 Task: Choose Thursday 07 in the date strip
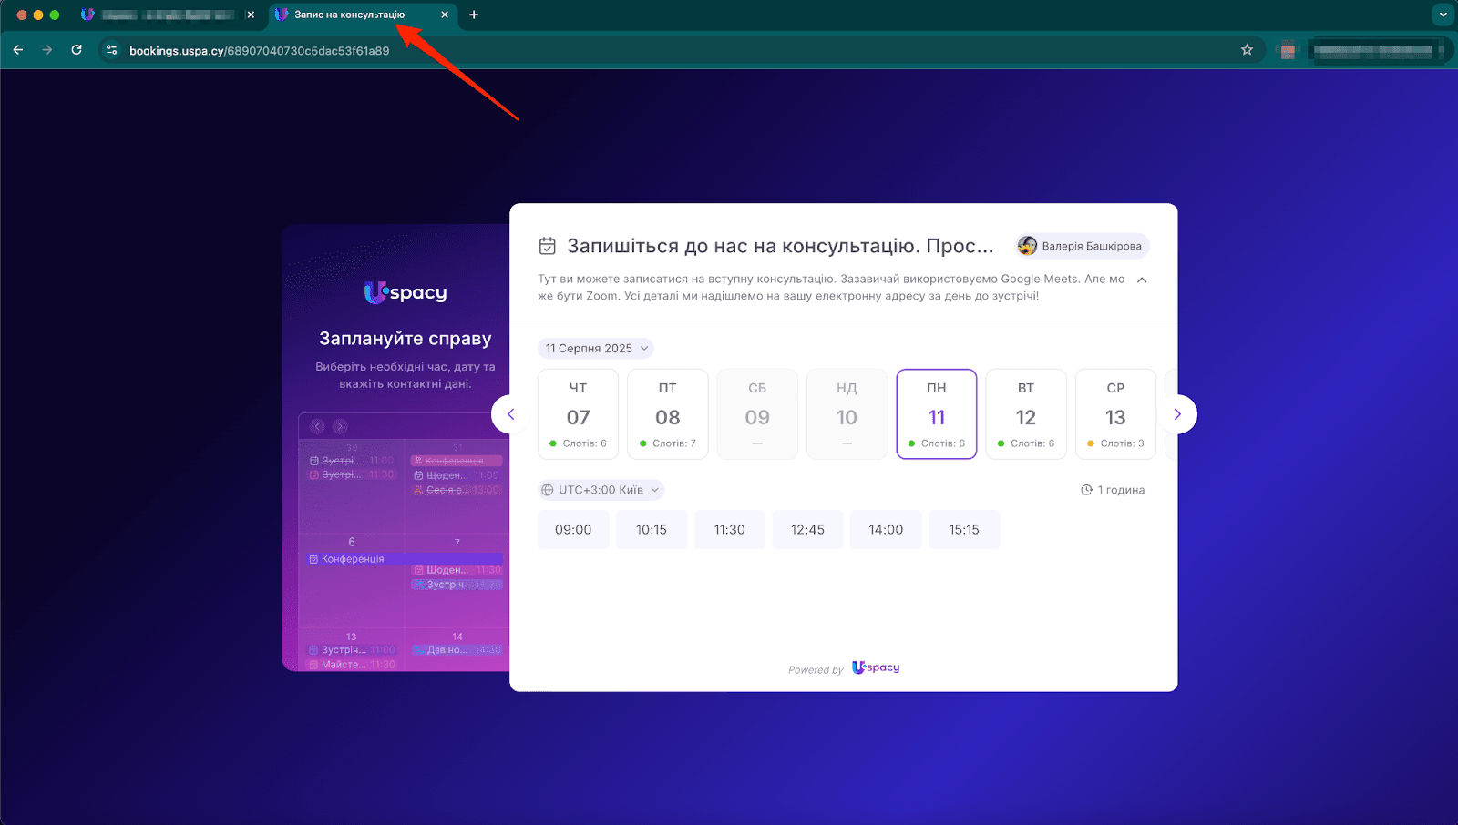578,413
